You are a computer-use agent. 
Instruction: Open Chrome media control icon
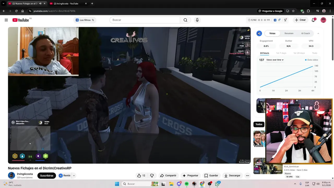point(318,11)
